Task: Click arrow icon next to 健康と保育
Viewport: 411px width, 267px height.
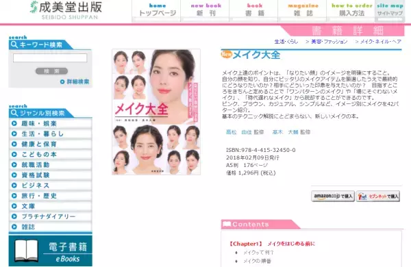Action: 14,144
